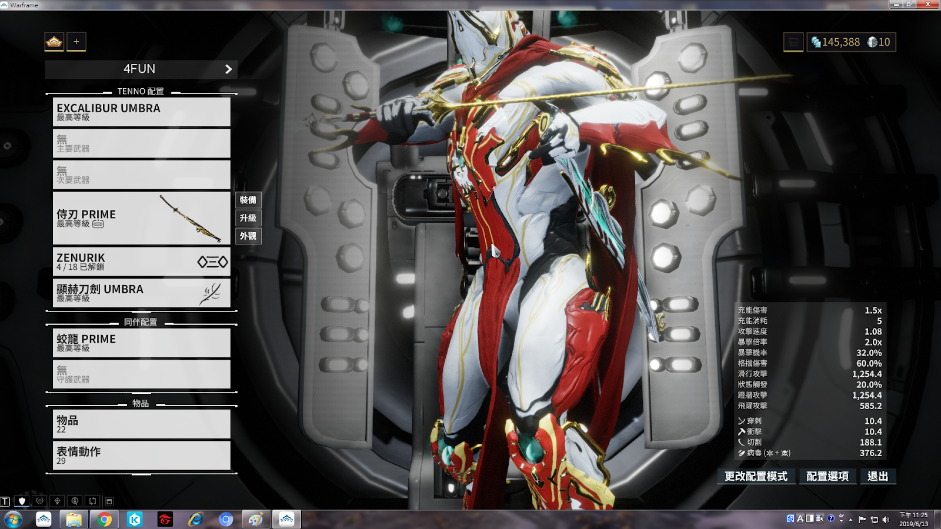Open the File Explorer taskbar icon
941x529 pixels.
pyautogui.click(x=74, y=520)
